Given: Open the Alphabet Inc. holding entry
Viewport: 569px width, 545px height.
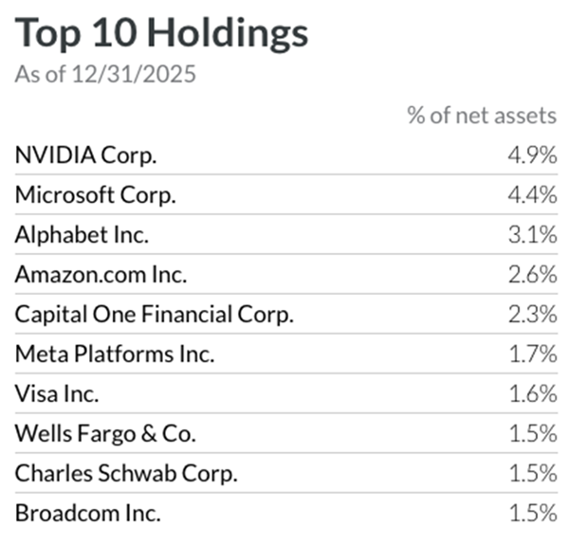Looking at the screenshot, I should pyautogui.click(x=83, y=236).
